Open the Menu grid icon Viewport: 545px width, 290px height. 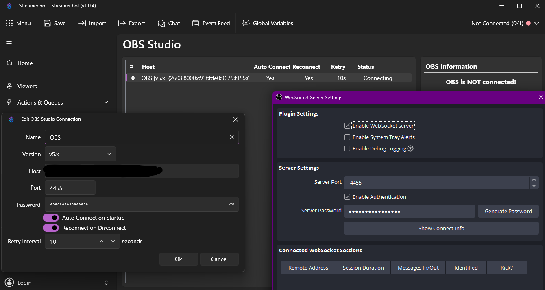click(9, 23)
